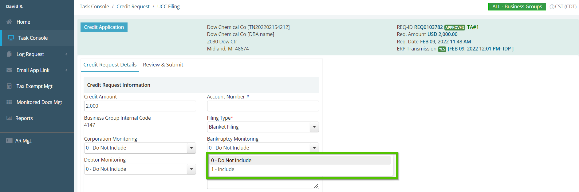This screenshot has width=579, height=192.
Task: Open Reports in the sidebar
Action: (37, 118)
